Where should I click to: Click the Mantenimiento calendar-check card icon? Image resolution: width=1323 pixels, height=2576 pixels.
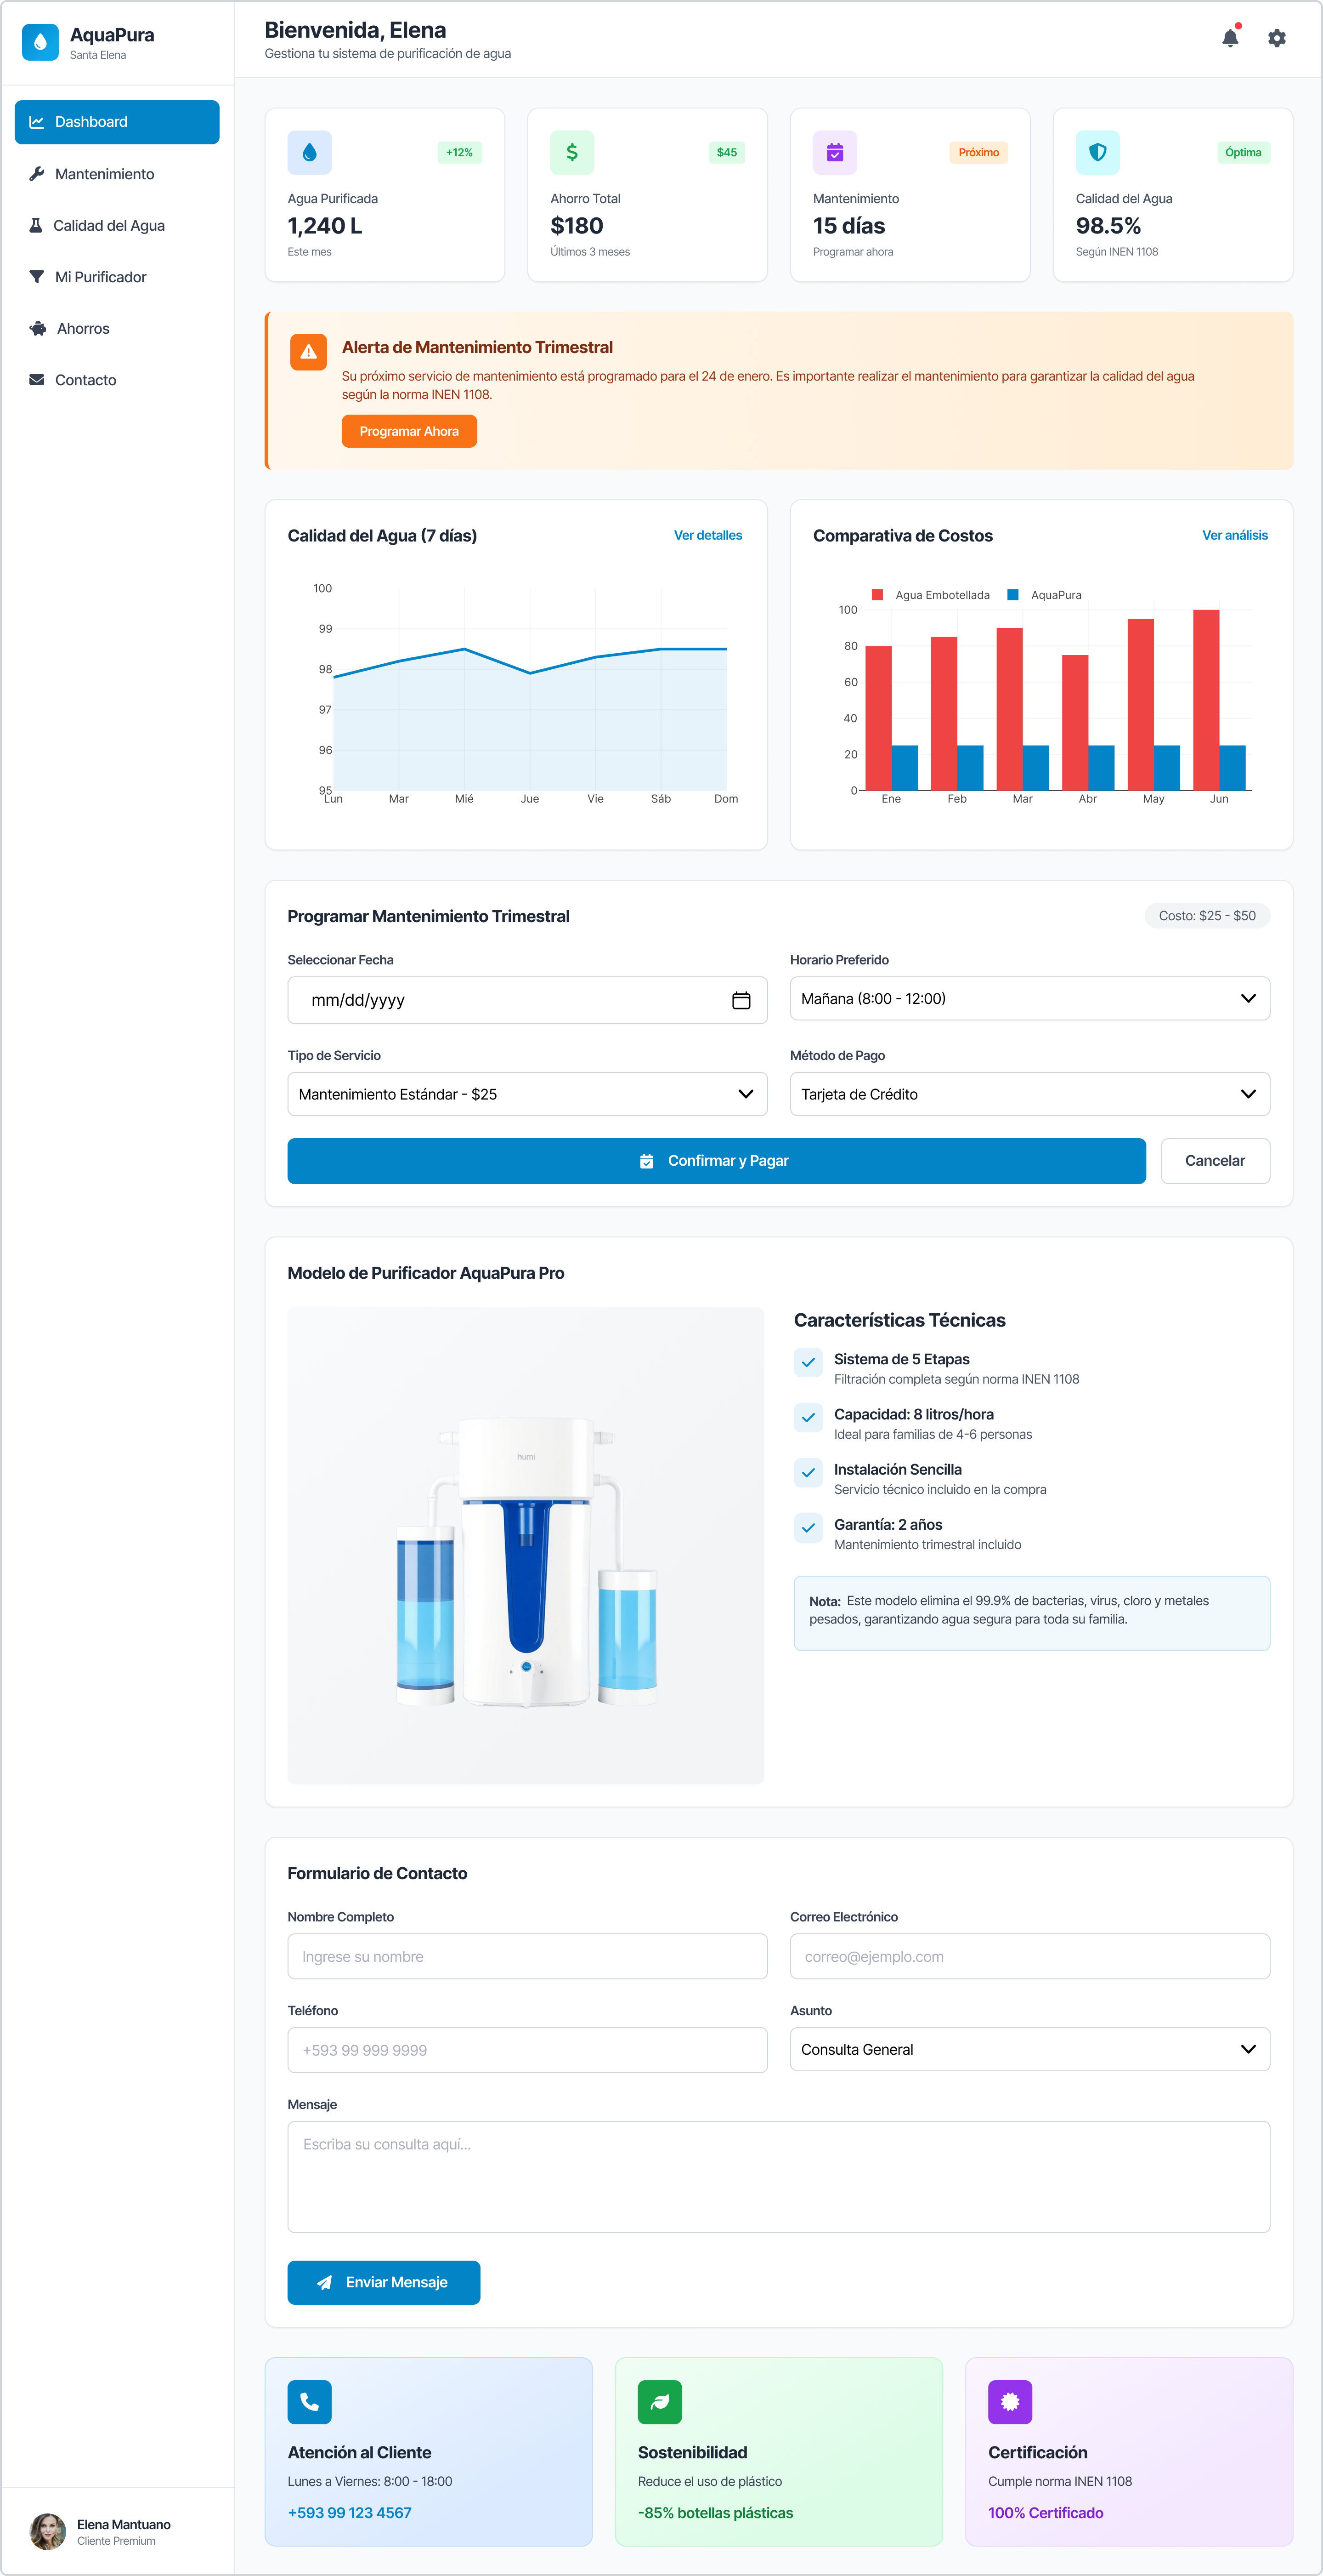(x=834, y=152)
